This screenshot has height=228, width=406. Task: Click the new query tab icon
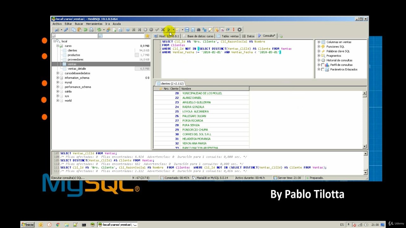click(280, 36)
